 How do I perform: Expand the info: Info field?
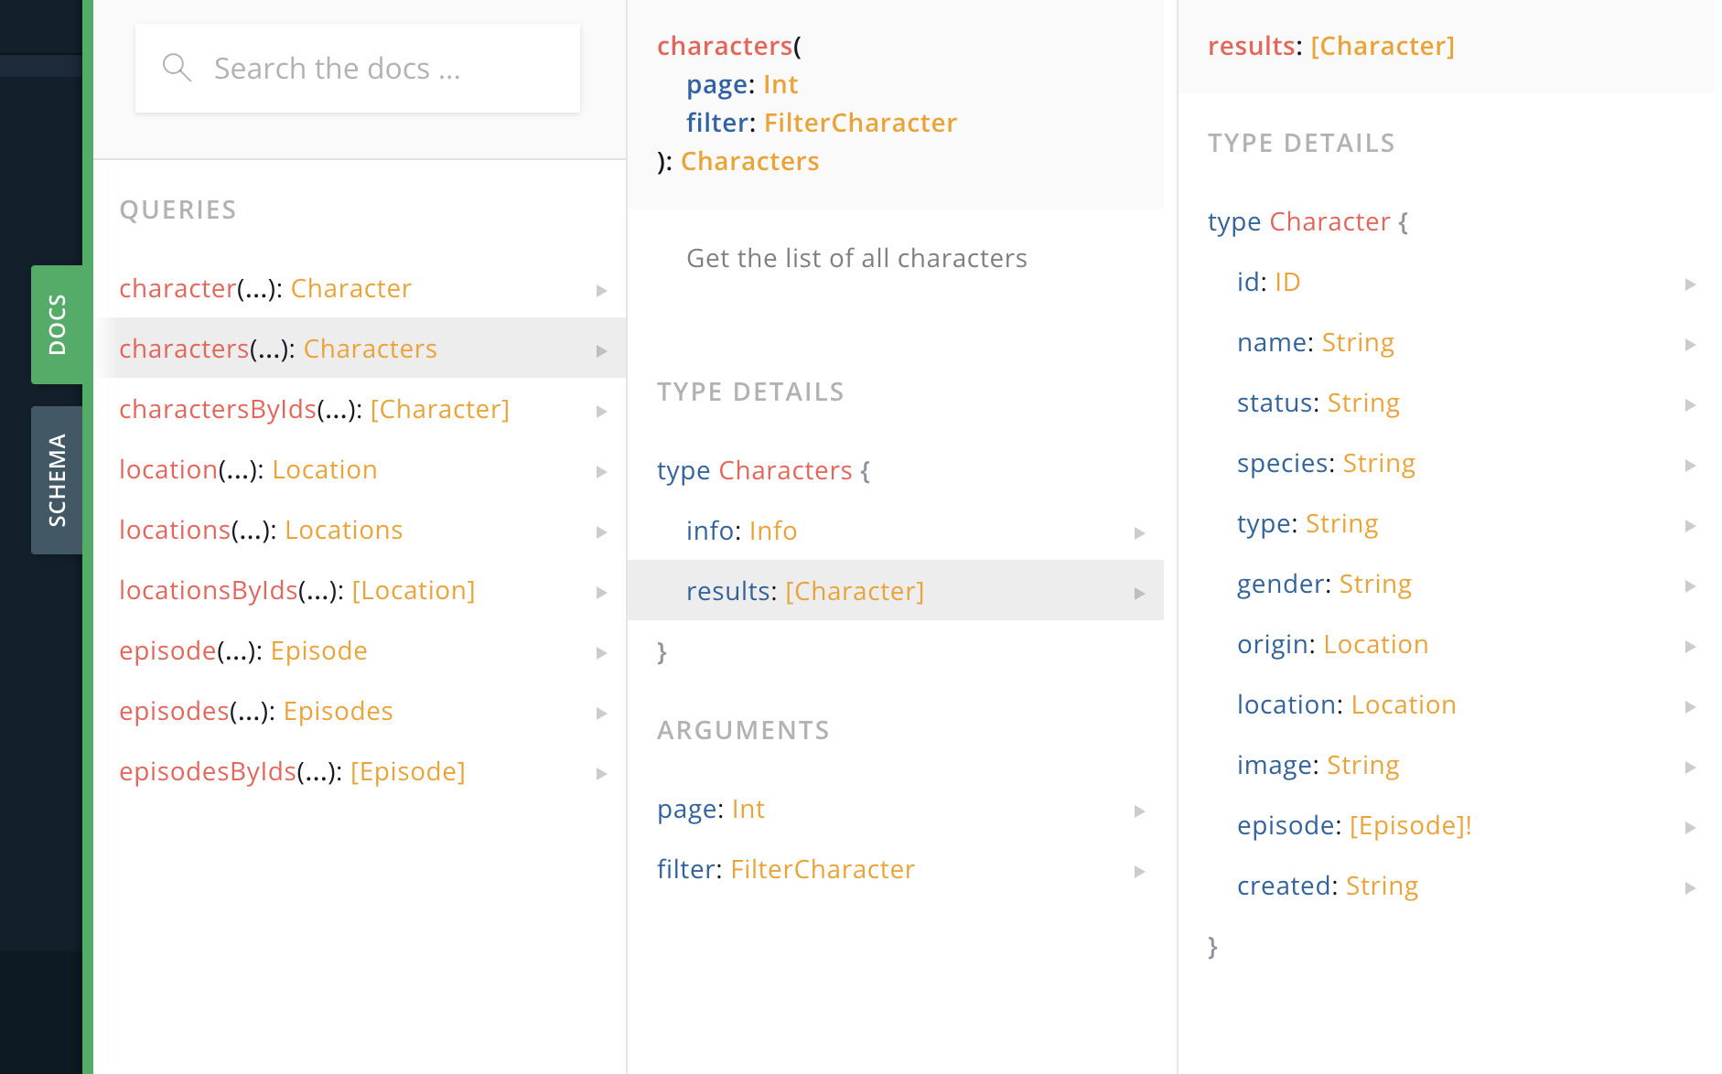(1138, 532)
